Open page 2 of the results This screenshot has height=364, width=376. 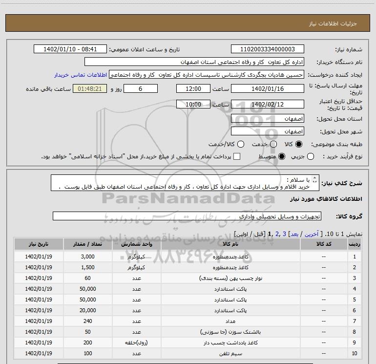pos(277,234)
